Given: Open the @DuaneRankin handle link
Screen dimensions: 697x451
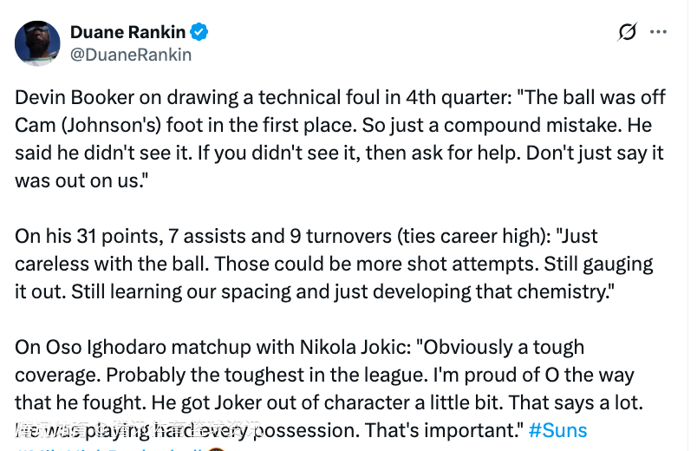Looking at the screenshot, I should (130, 55).
